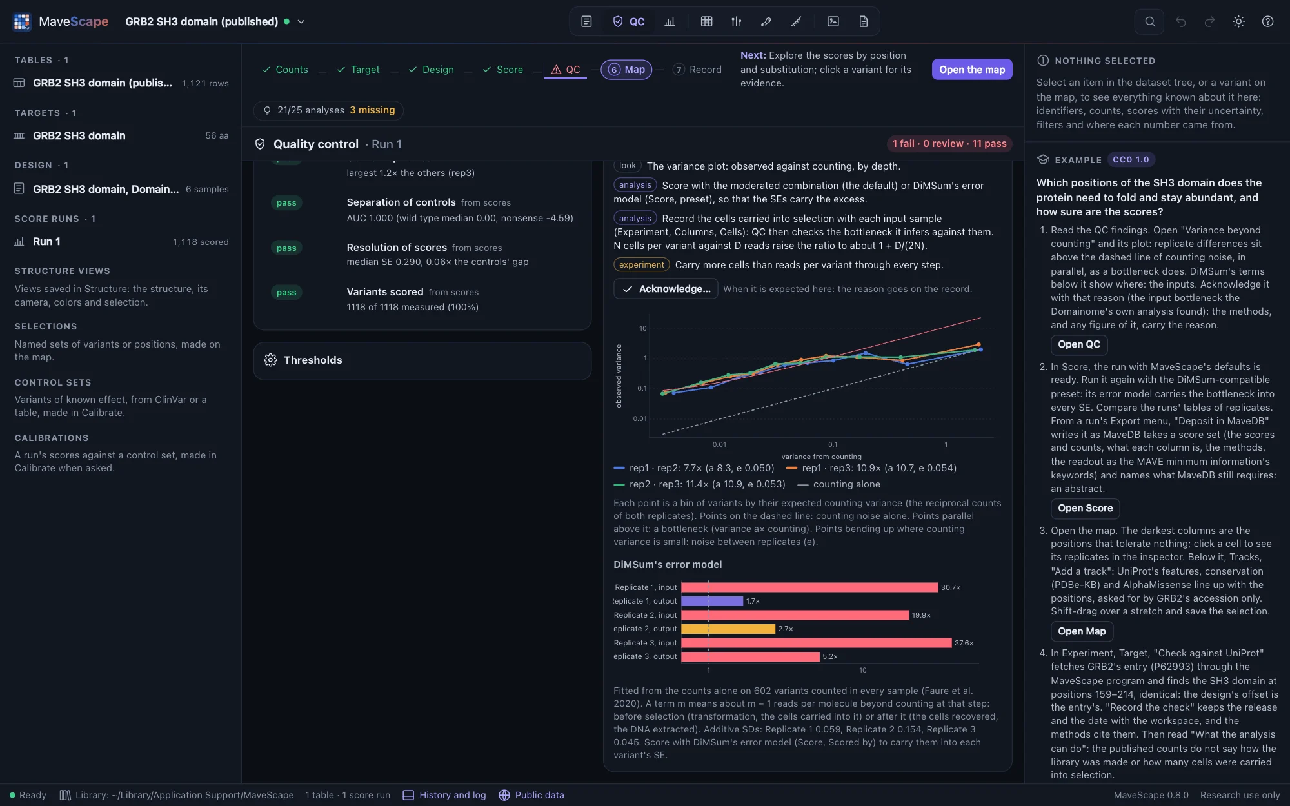
Task: Select GRB2 SH3 domain table with 1,121 rows
Action: coord(121,83)
